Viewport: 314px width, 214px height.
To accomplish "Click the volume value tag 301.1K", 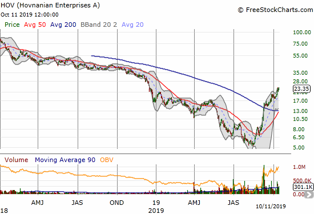I will (303, 187).
